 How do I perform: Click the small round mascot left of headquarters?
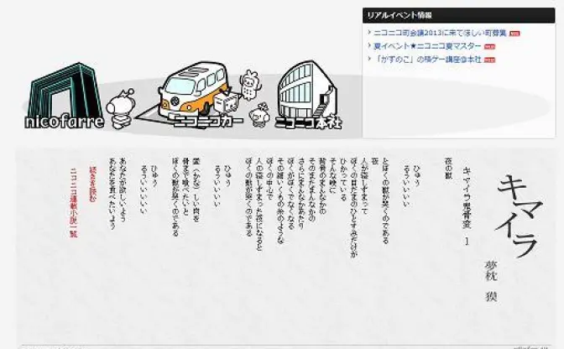click(x=259, y=115)
